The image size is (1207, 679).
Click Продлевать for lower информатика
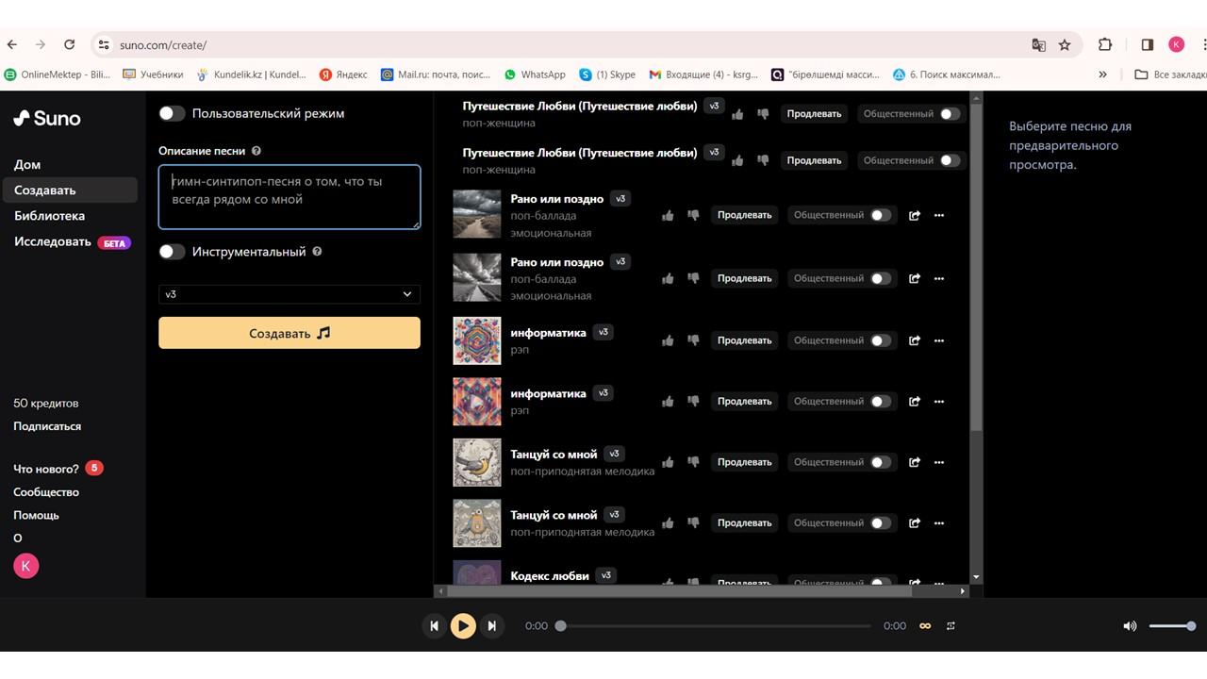click(x=744, y=401)
